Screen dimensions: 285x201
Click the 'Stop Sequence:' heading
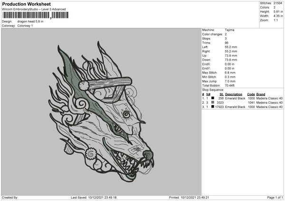tap(213, 90)
